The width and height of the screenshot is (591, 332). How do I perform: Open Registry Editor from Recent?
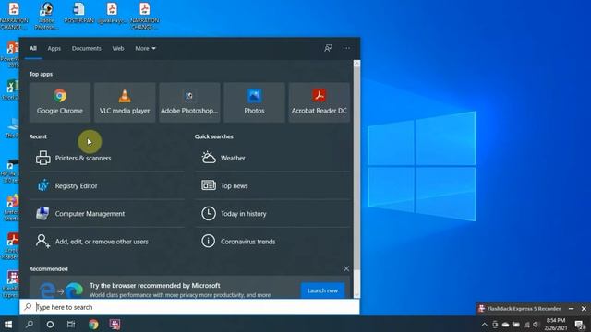[107, 186]
